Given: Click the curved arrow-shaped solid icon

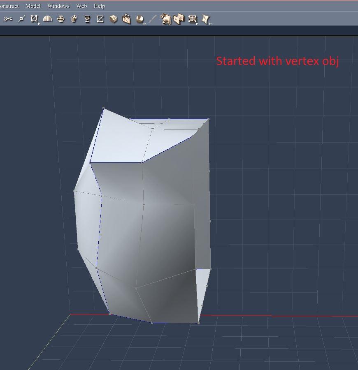Looking at the screenshot, I should point(74,19).
